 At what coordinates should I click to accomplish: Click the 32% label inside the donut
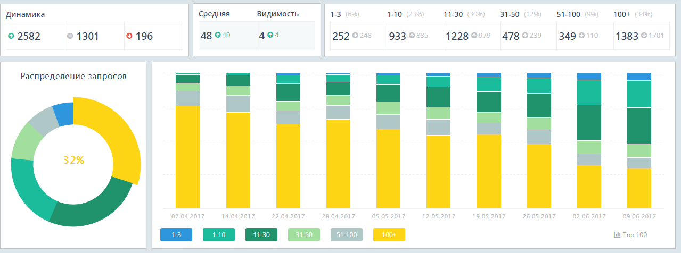[73, 159]
